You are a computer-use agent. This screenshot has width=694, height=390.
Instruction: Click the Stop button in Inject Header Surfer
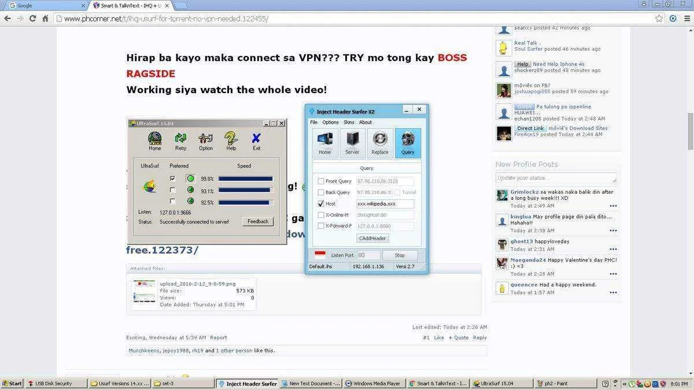(x=400, y=255)
